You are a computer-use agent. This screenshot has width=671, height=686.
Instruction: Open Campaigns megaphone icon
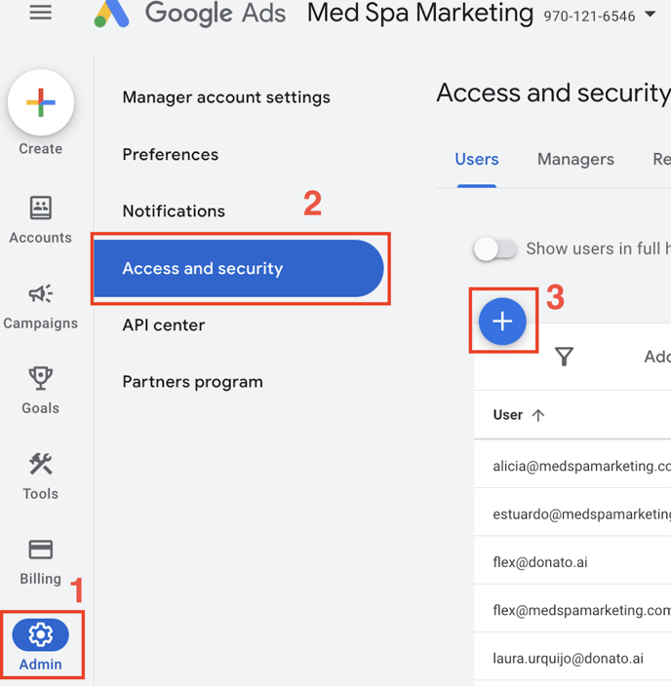(41, 293)
